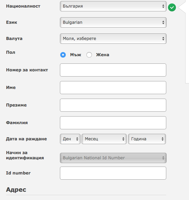Click the stepper arrows on Националност select
The height and width of the screenshot is (200, 189).
pyautogui.click(x=163, y=6)
